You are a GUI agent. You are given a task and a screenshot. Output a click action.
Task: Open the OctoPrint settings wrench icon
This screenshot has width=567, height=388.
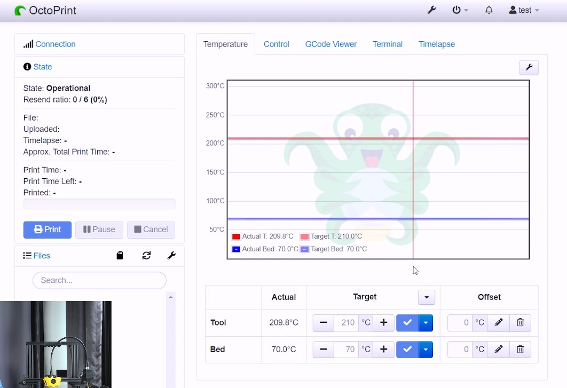pyautogui.click(x=431, y=10)
